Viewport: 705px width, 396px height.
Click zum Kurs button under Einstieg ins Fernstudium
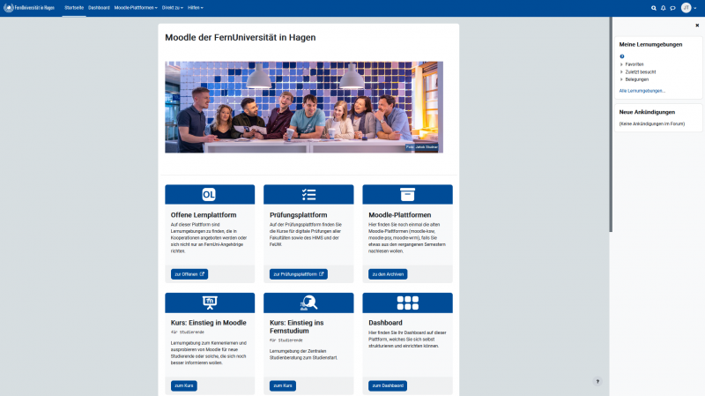point(283,385)
